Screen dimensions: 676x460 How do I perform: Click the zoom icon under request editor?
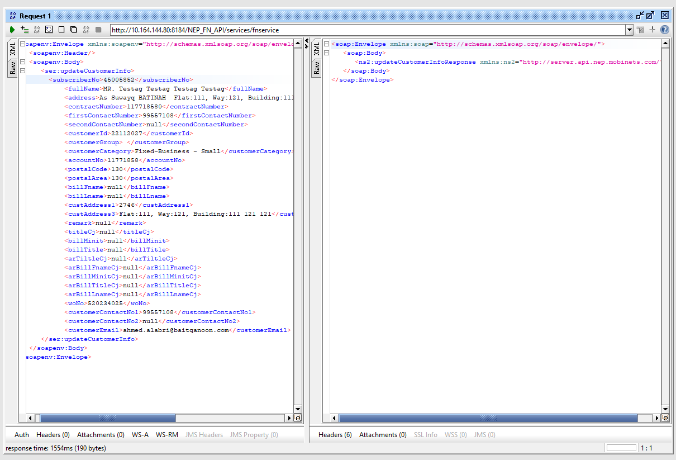tap(298, 418)
